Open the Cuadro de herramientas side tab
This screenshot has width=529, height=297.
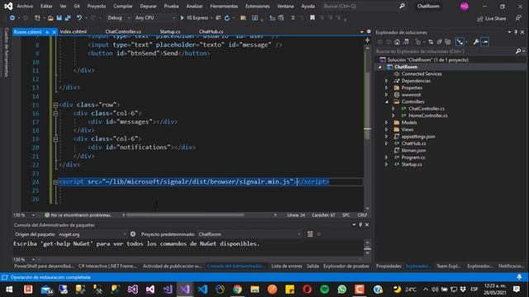coord(6,52)
